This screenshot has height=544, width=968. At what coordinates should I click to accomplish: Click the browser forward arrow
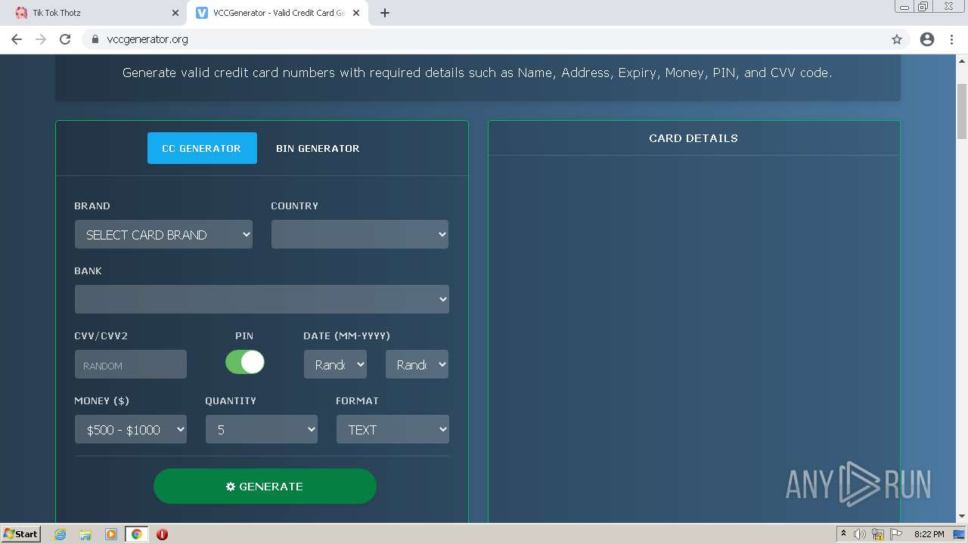click(x=41, y=39)
